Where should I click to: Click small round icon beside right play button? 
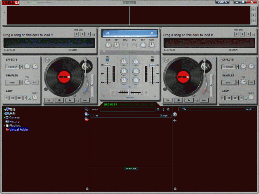point(196,101)
